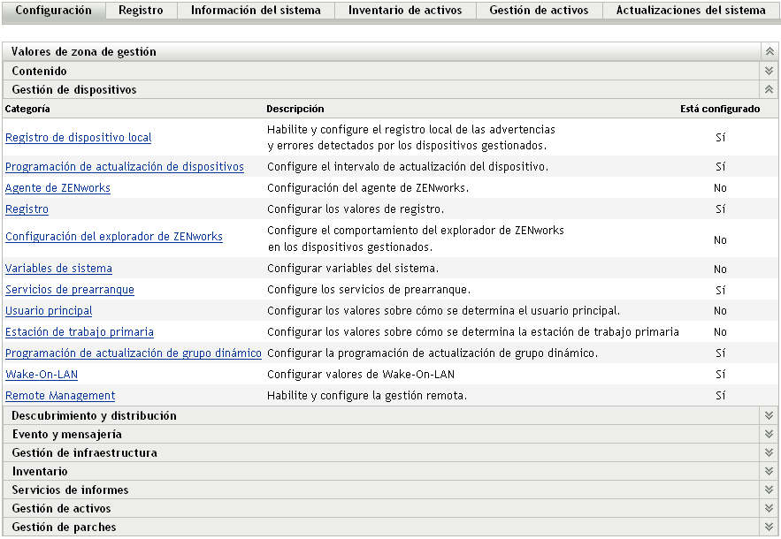
Task: Open Registro de dispositivo local settings
Action: (x=78, y=137)
